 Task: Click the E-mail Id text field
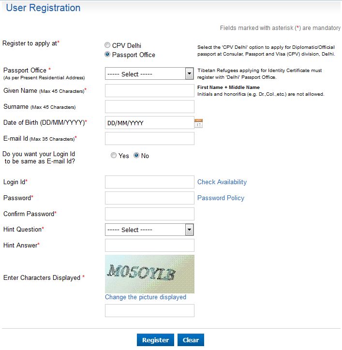149,139
